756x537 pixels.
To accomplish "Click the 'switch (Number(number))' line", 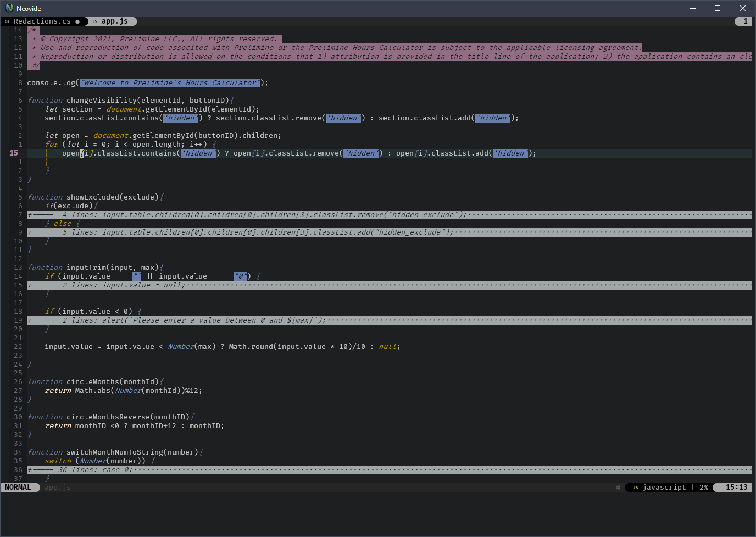I will pos(99,461).
